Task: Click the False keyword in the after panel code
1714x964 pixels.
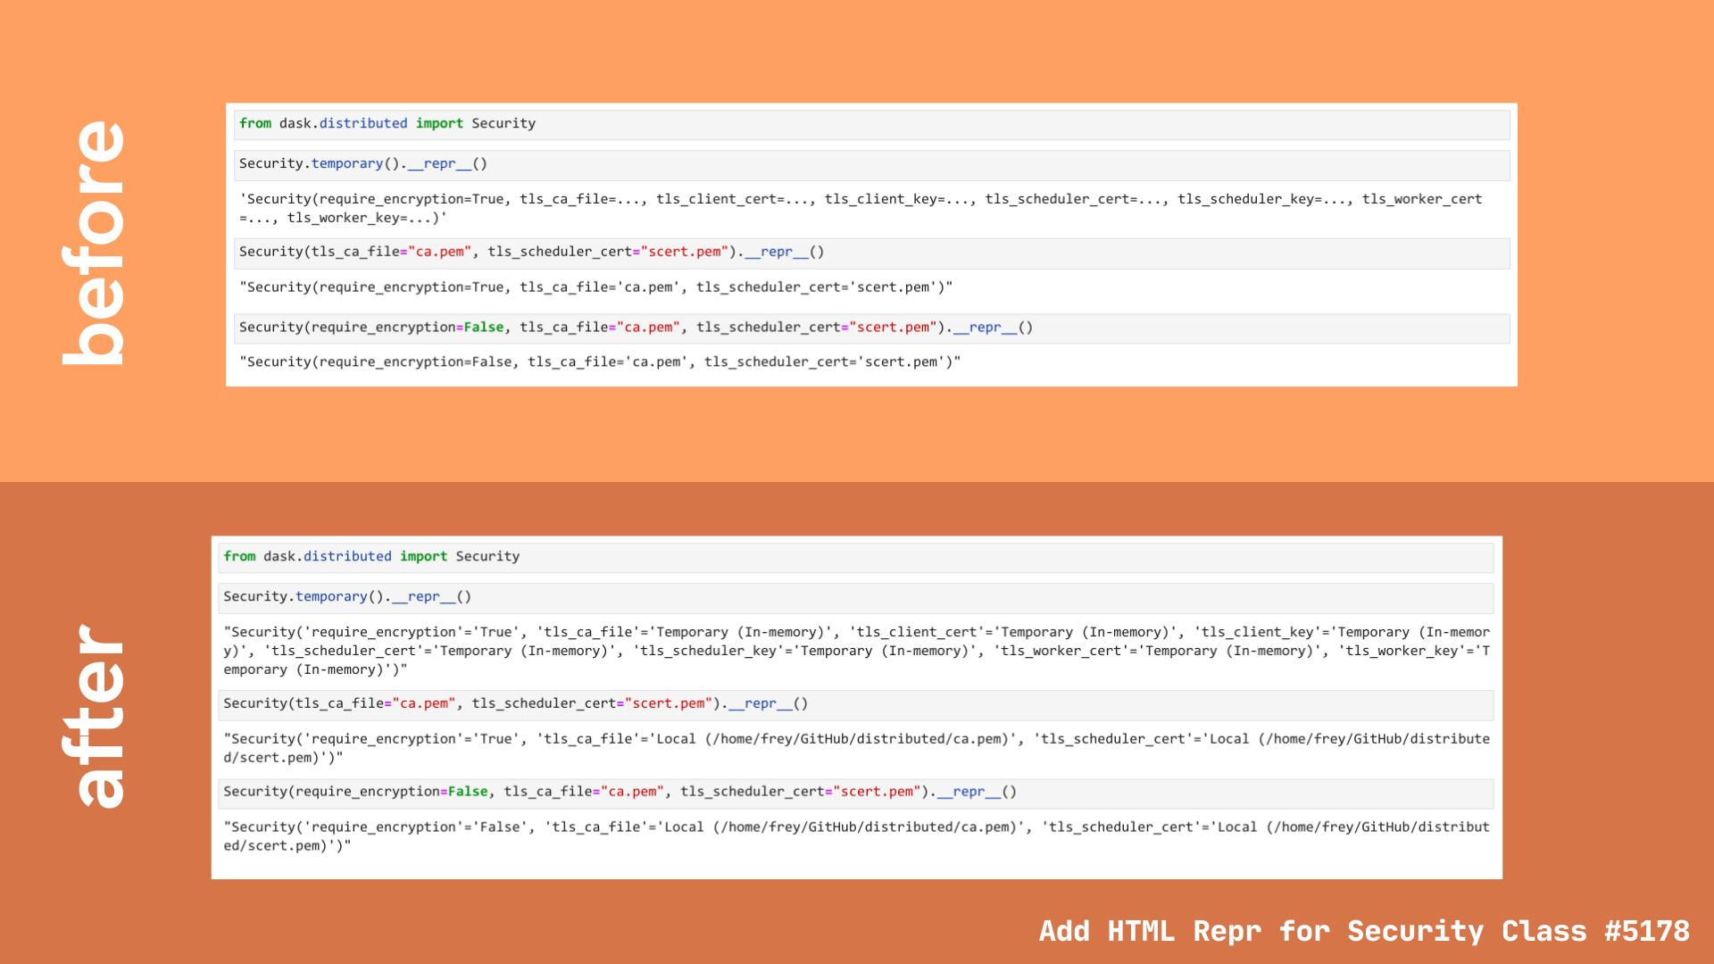Action: 468,791
